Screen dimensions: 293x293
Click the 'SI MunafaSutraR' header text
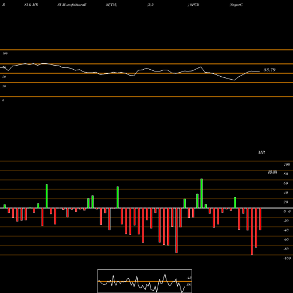point(72,5)
